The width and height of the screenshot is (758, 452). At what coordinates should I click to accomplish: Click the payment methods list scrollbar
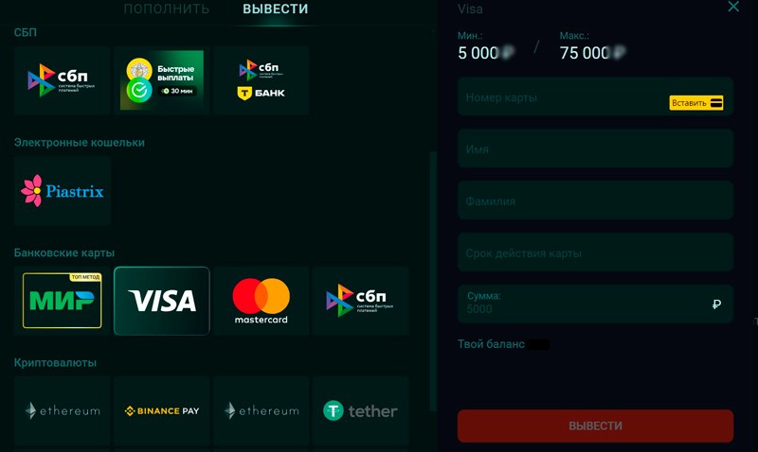(433, 281)
